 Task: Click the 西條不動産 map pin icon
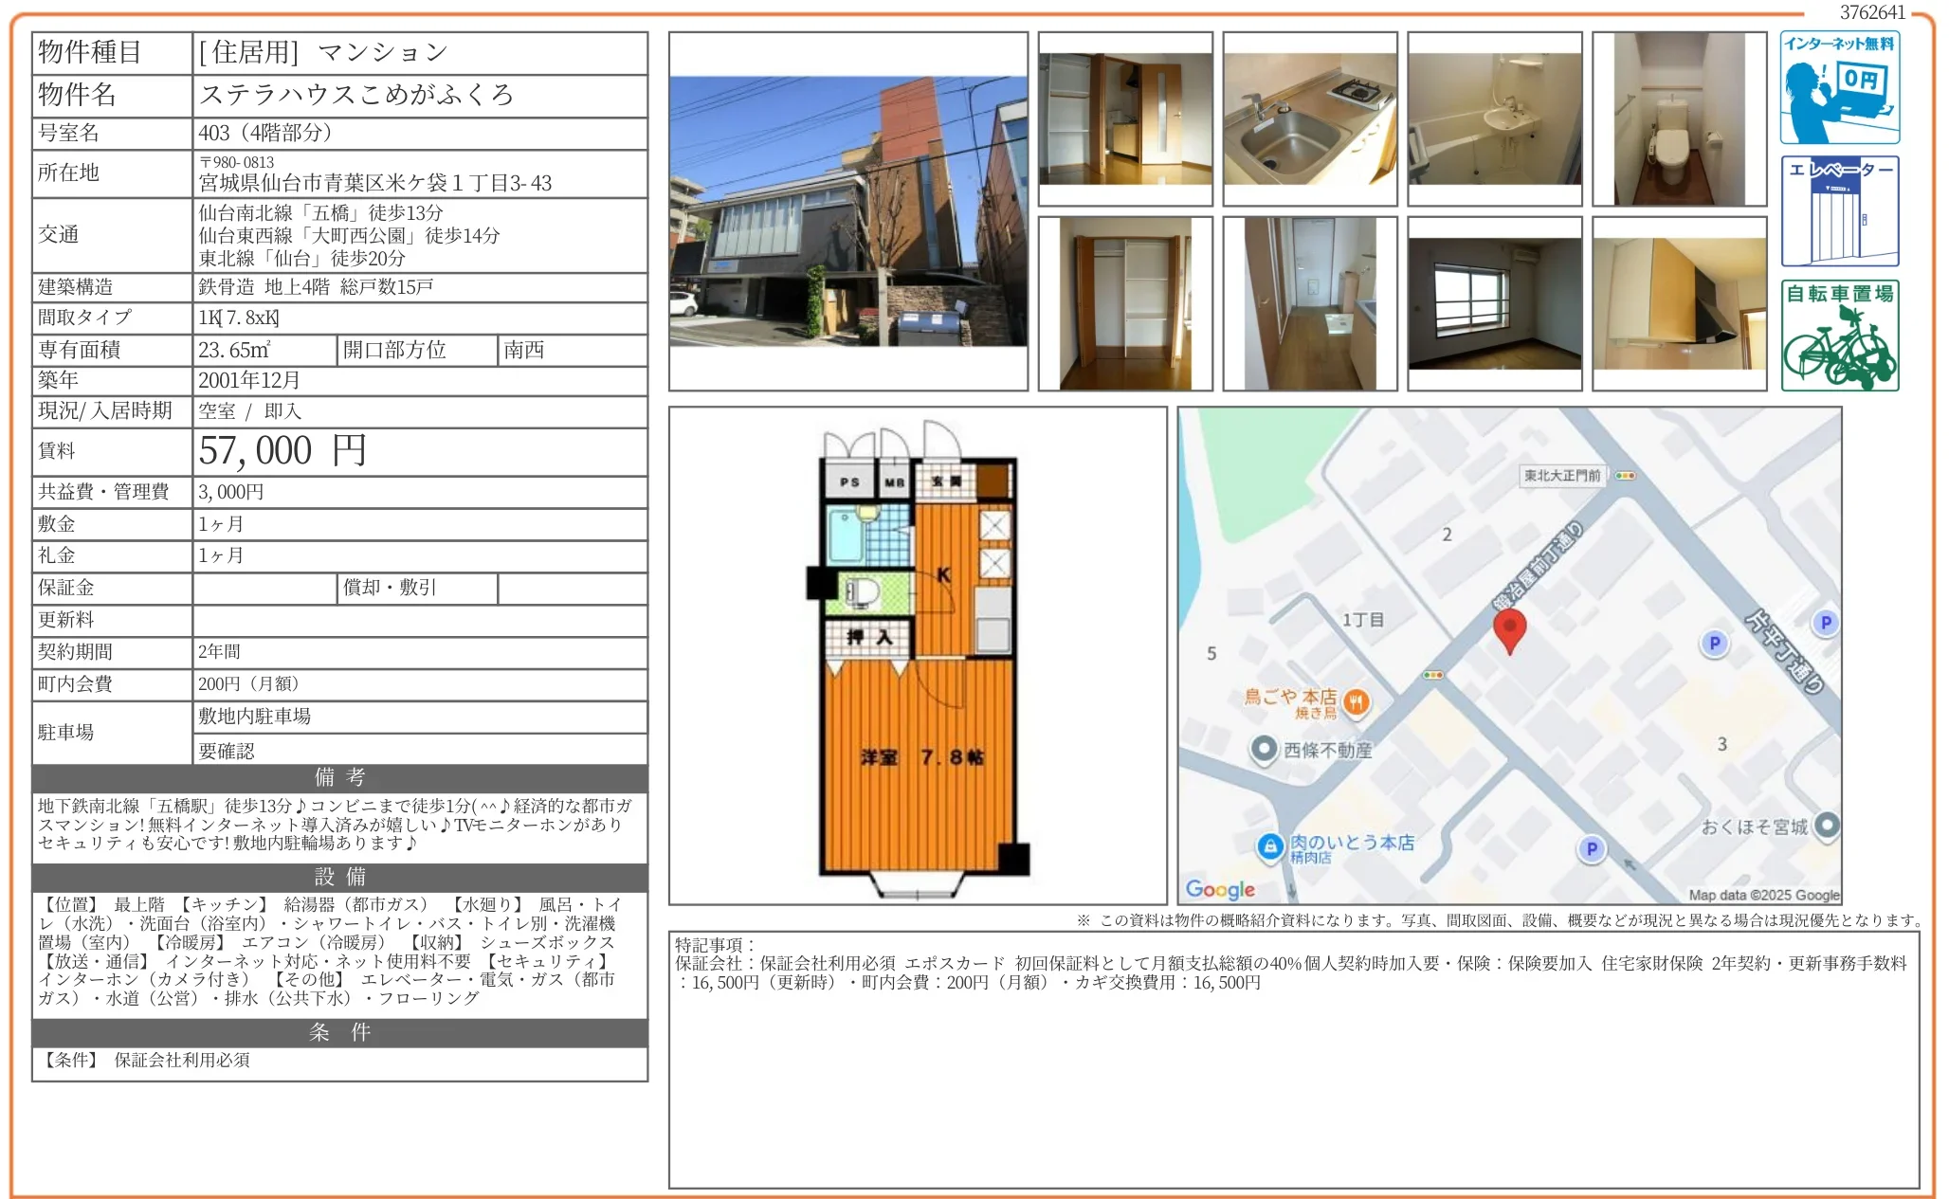1265,748
